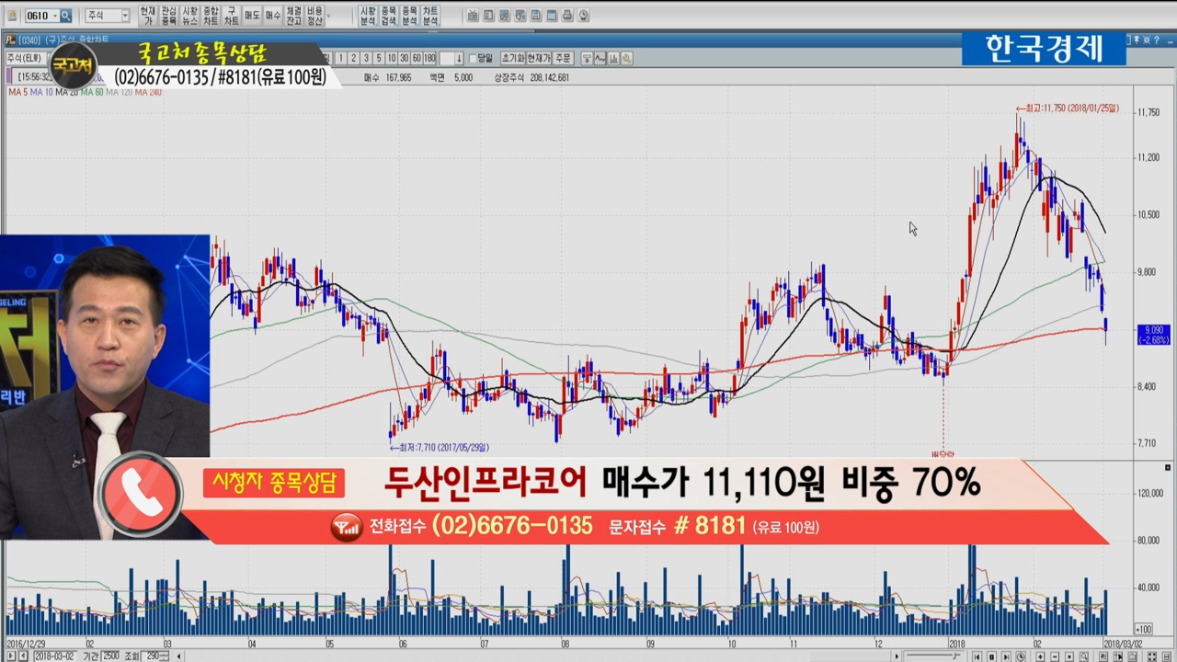Open the 종합차트 menu button
This screenshot has height=662, width=1177.
coord(211,16)
